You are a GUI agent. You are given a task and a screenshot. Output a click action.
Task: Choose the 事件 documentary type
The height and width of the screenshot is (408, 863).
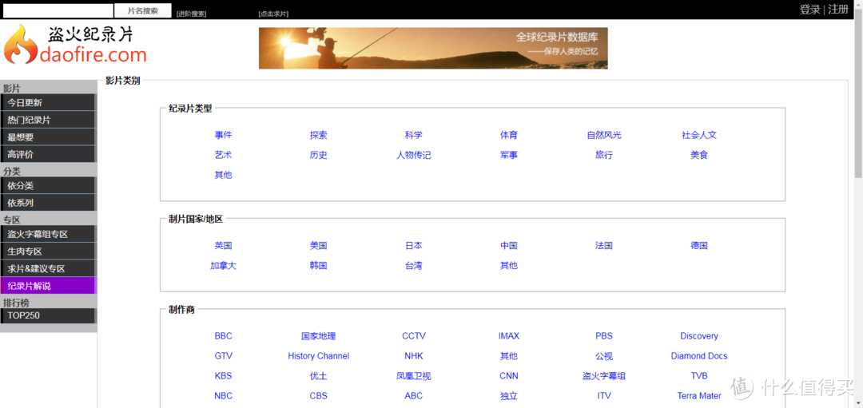pyautogui.click(x=224, y=135)
